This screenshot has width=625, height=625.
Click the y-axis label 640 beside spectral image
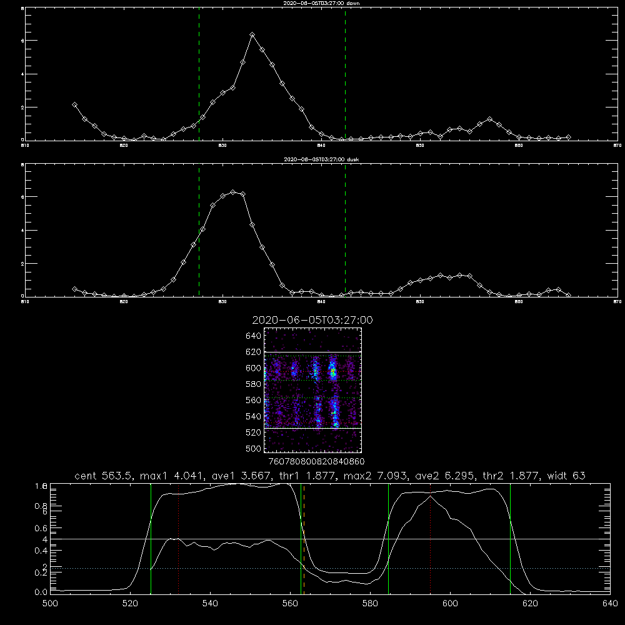pos(253,336)
